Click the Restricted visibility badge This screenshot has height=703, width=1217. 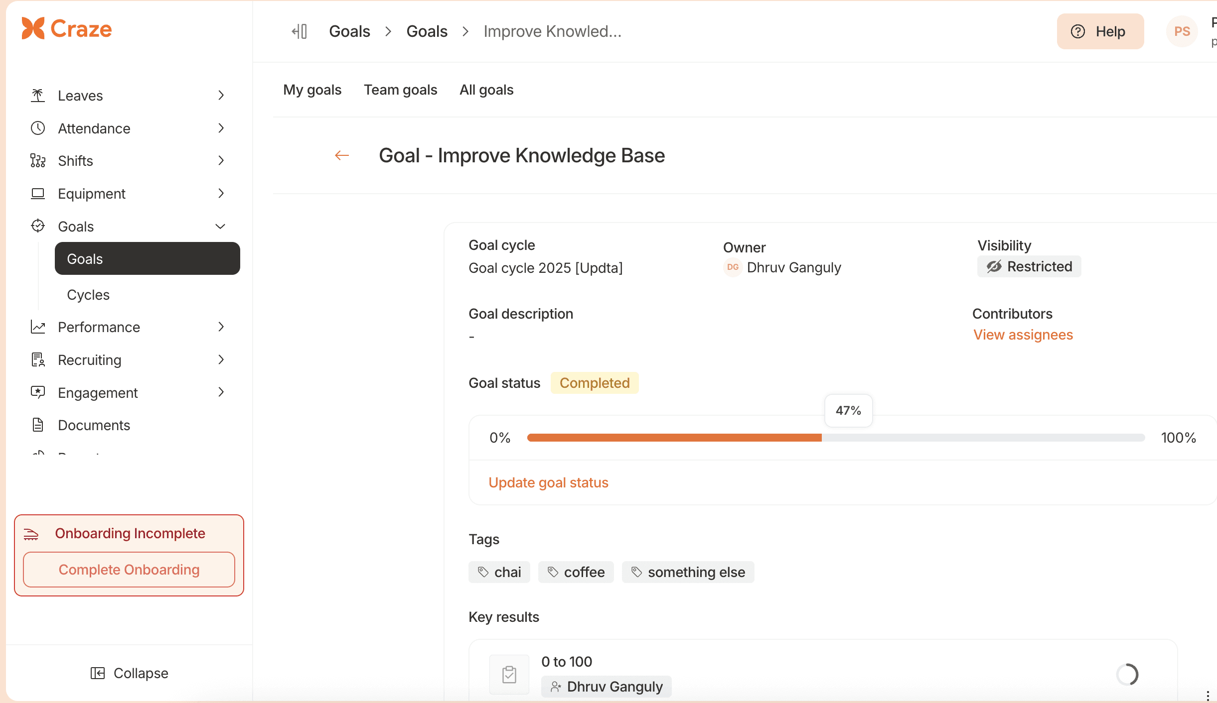click(1028, 266)
